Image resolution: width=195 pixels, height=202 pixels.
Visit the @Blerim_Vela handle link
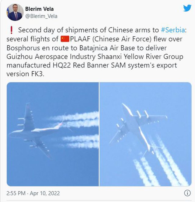click(41, 16)
